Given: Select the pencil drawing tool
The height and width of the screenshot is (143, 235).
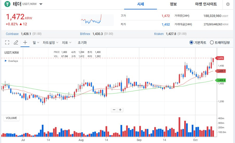Looking at the screenshot, I should point(16,43).
